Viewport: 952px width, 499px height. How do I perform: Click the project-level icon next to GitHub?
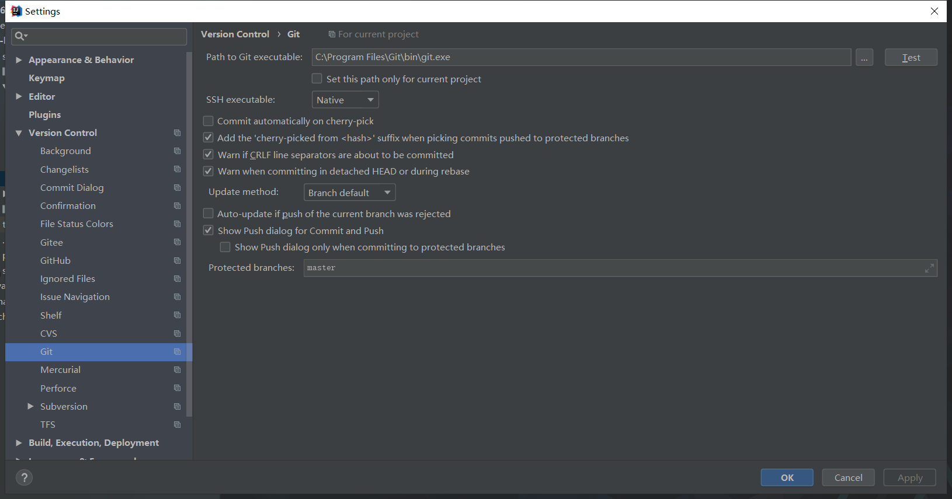pyautogui.click(x=177, y=261)
